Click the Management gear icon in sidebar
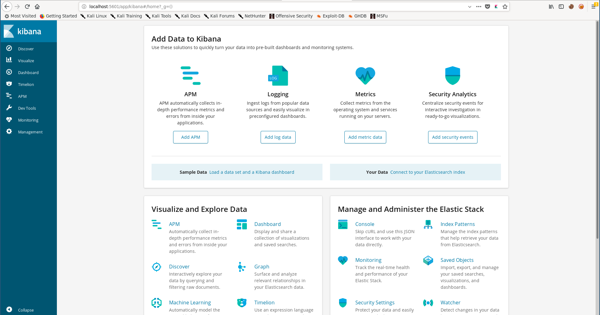This screenshot has width=600, height=315. pyautogui.click(x=9, y=132)
